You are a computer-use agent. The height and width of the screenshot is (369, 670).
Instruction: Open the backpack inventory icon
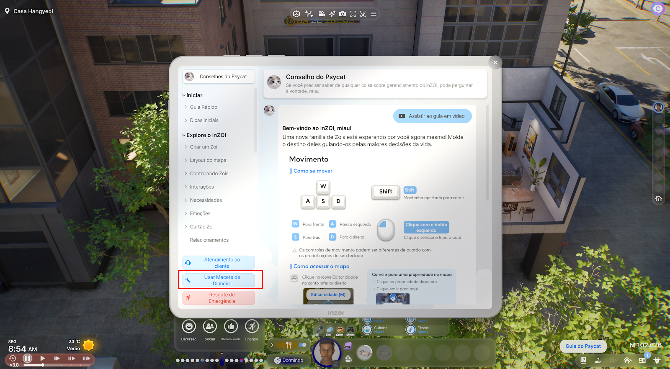[x=348, y=359]
